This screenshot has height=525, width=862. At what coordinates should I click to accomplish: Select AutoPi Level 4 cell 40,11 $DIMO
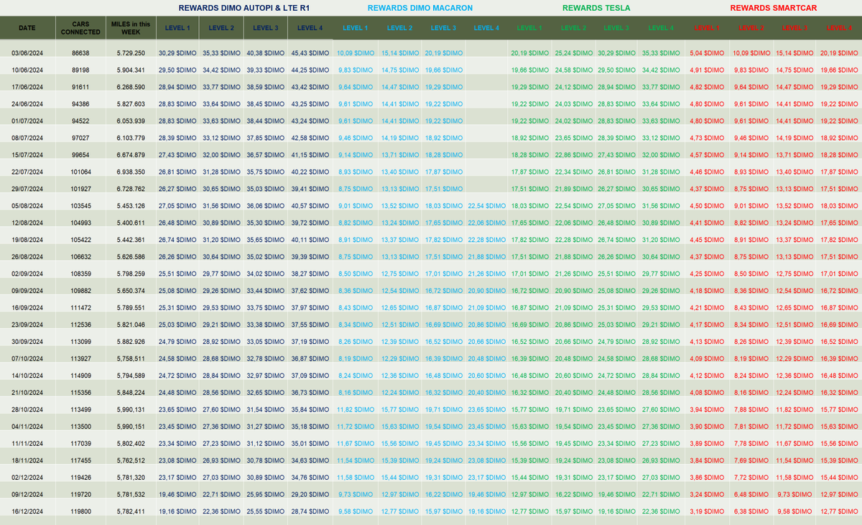[x=310, y=240]
